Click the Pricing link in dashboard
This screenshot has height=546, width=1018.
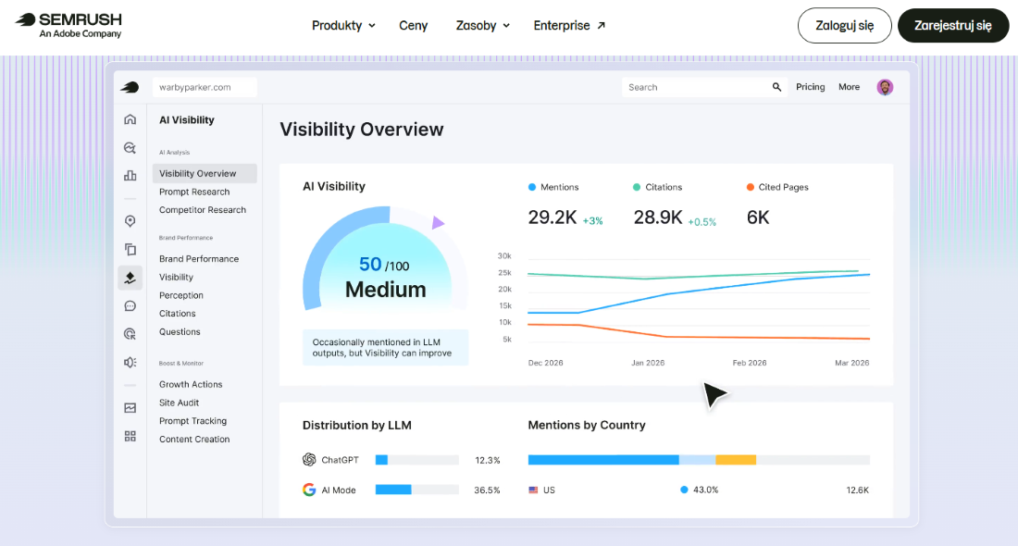click(x=811, y=87)
